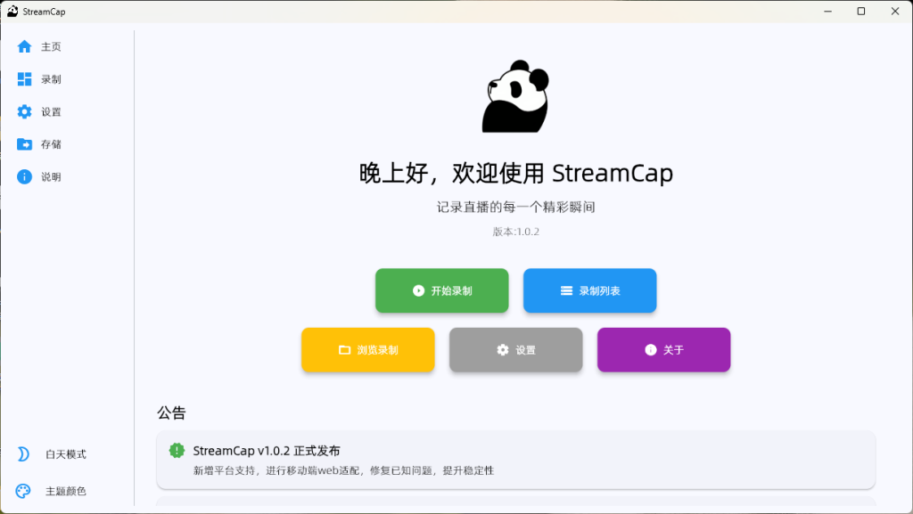Click the storage icon beside 存储

pyautogui.click(x=25, y=143)
